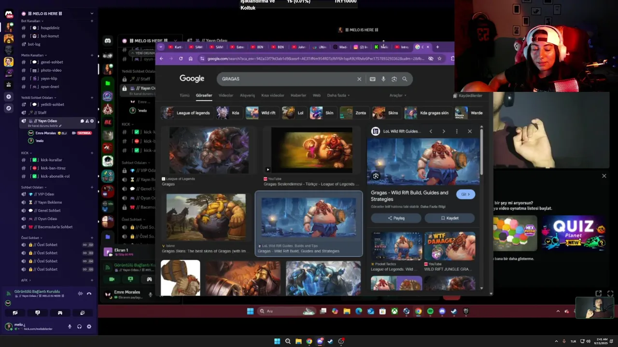Switch to the Intro YouTube Chrome tab

[x=402, y=47]
